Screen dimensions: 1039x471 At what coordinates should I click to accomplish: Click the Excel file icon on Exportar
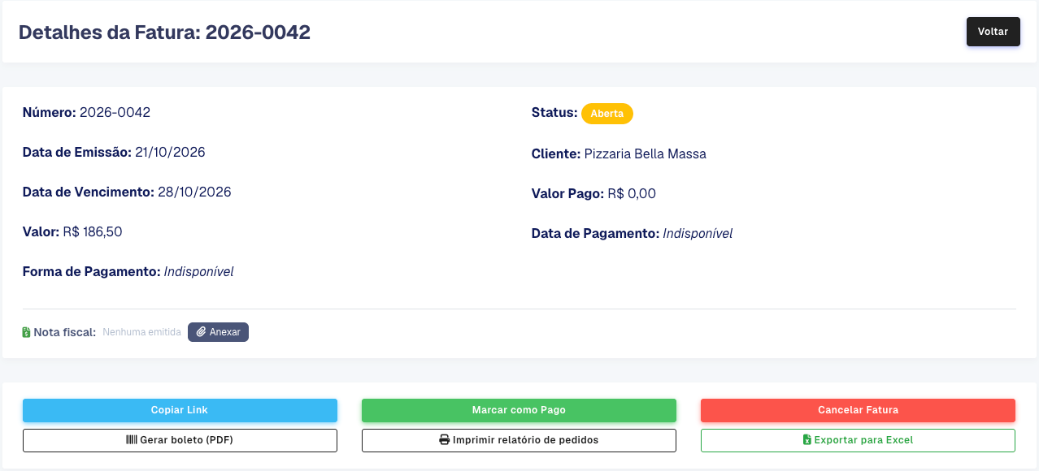coord(806,440)
